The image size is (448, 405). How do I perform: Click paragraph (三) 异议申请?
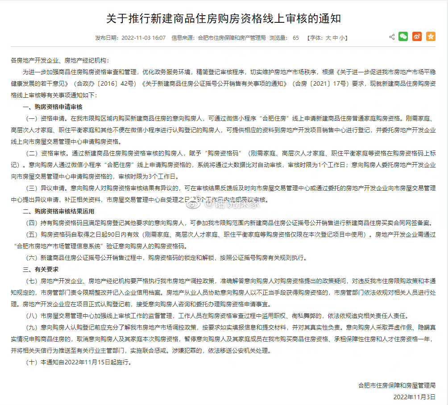(223, 194)
